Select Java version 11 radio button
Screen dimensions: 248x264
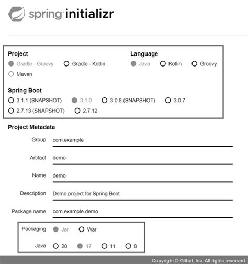(x=104, y=246)
